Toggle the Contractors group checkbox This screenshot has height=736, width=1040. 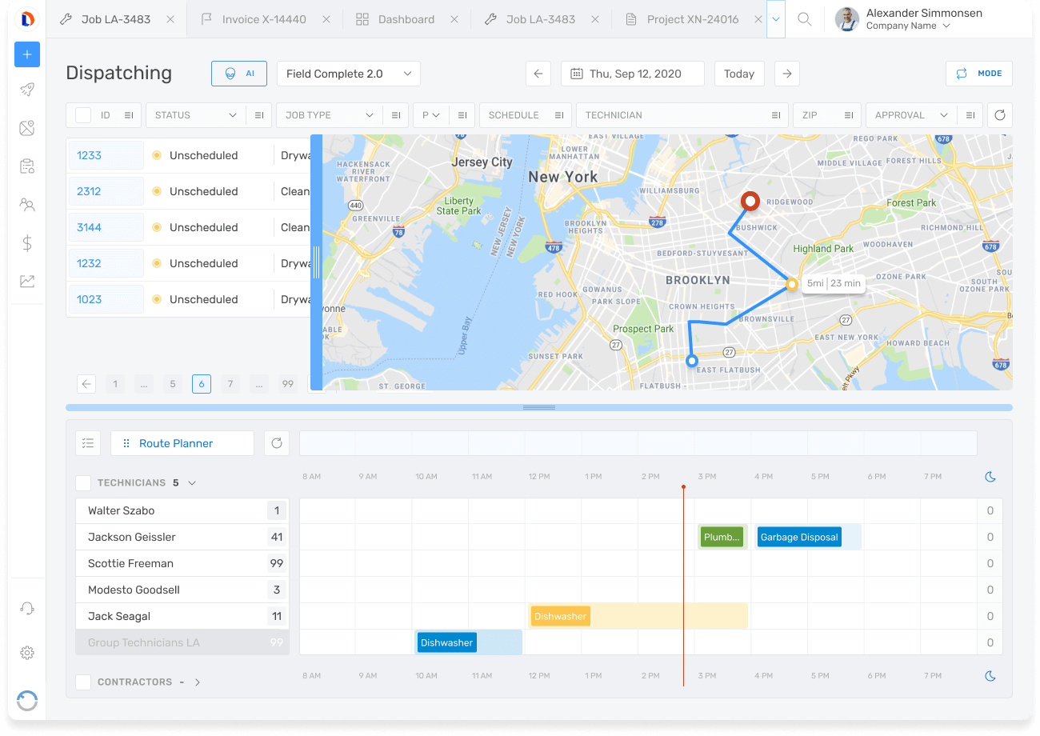(x=83, y=682)
